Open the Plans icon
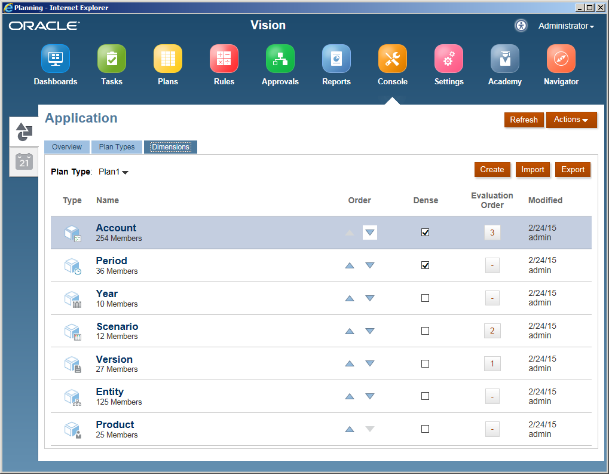The width and height of the screenshot is (609, 474). [x=168, y=59]
